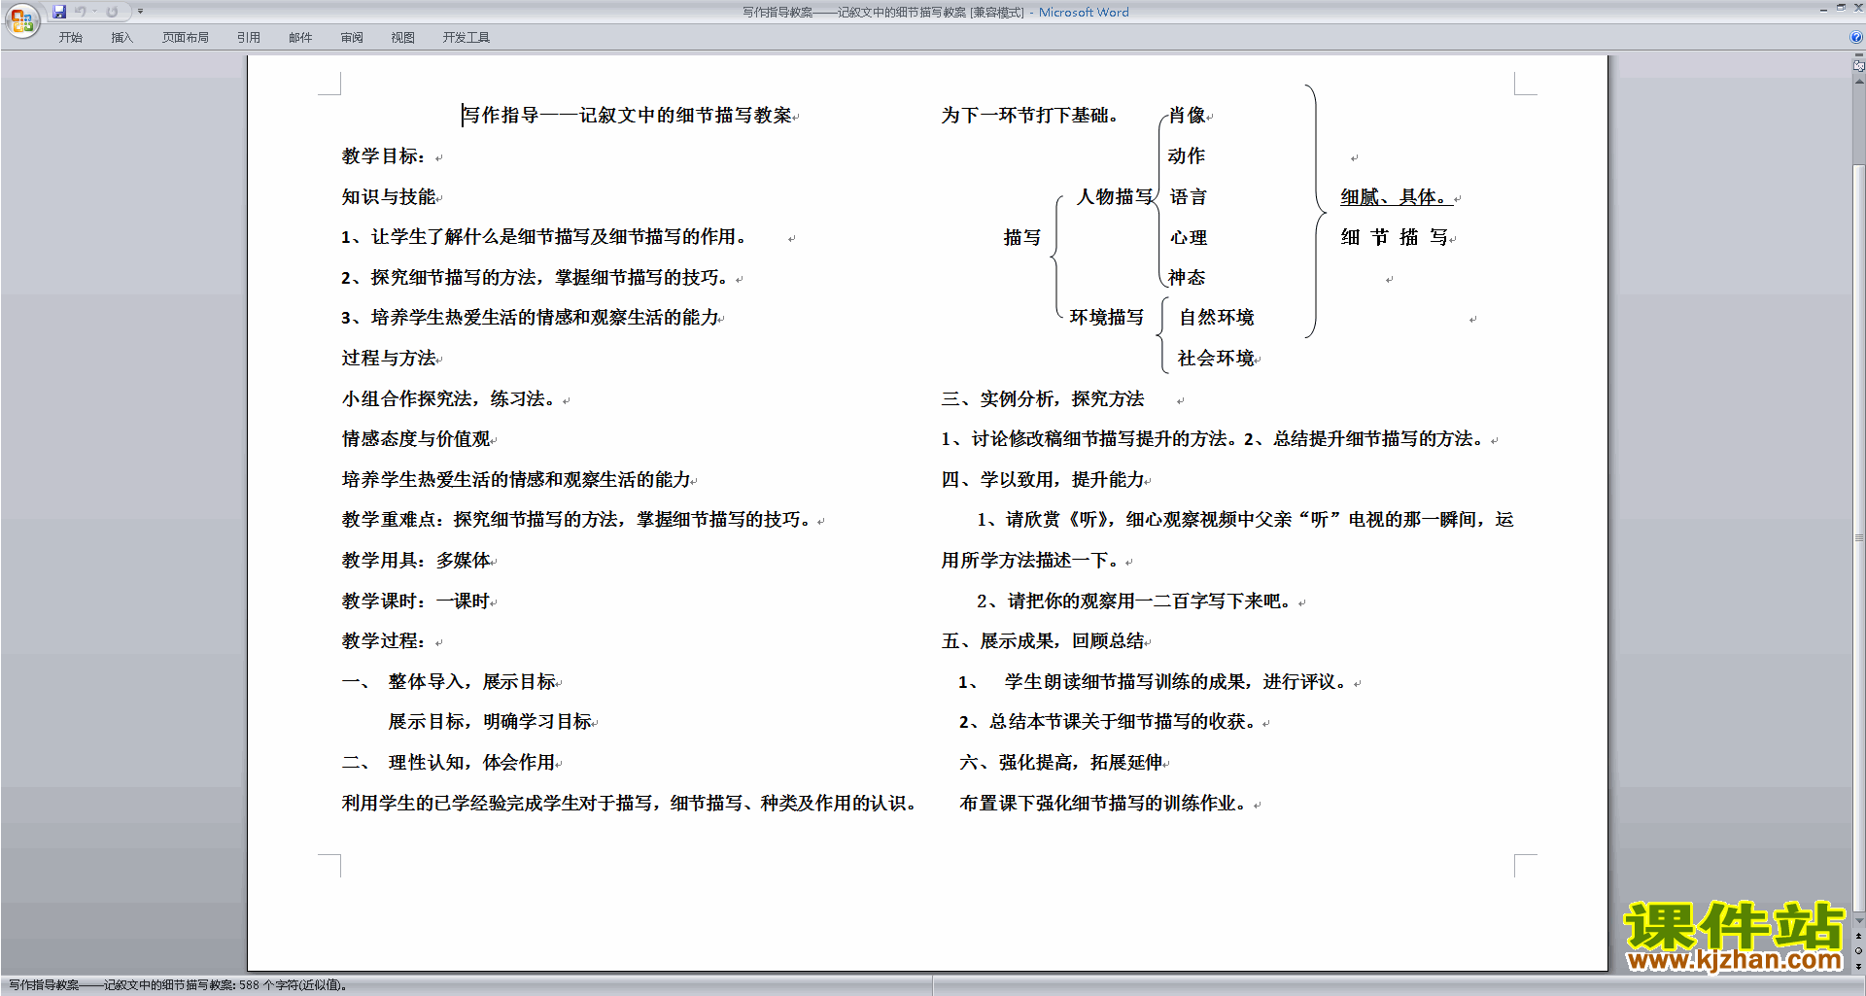Click the heading 教学目标：
Screen dimensions: 1866x996
pos(384,156)
